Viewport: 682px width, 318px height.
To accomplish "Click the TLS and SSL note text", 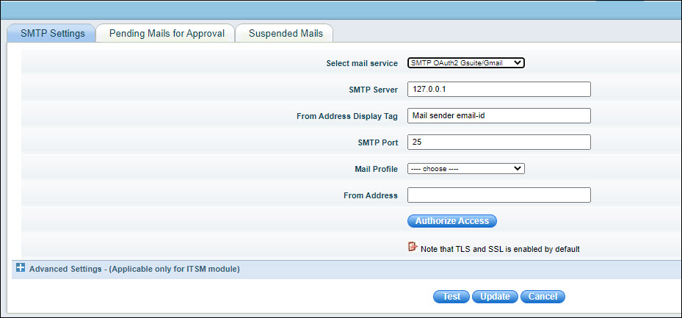I will [x=500, y=249].
